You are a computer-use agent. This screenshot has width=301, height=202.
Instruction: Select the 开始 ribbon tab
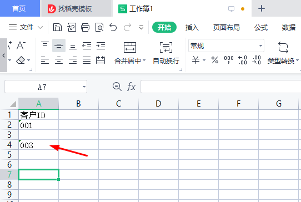click(x=164, y=27)
